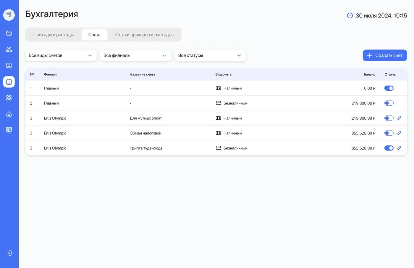Turn off the toggle in row 1
Viewport: 414px width, 268px height.
tap(389, 88)
